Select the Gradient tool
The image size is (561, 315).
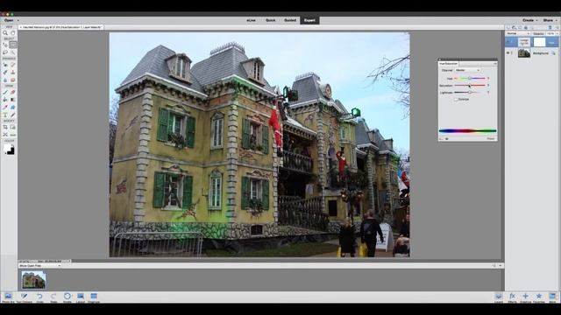(x=13, y=100)
